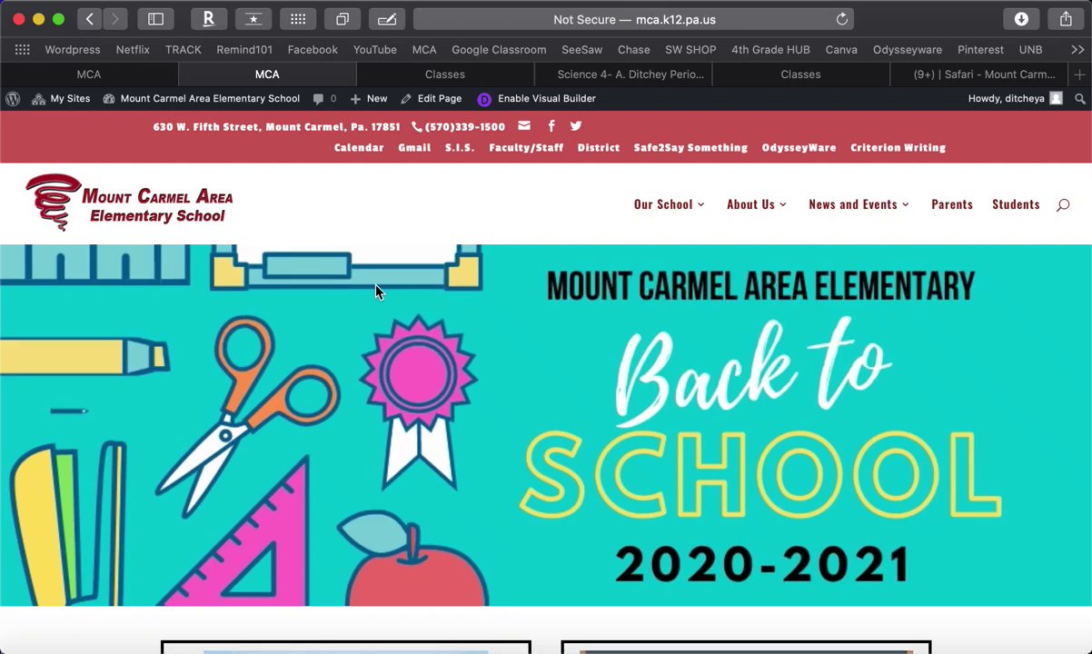
Task: Open the R extension in Safari toolbar
Action: pyautogui.click(x=208, y=19)
